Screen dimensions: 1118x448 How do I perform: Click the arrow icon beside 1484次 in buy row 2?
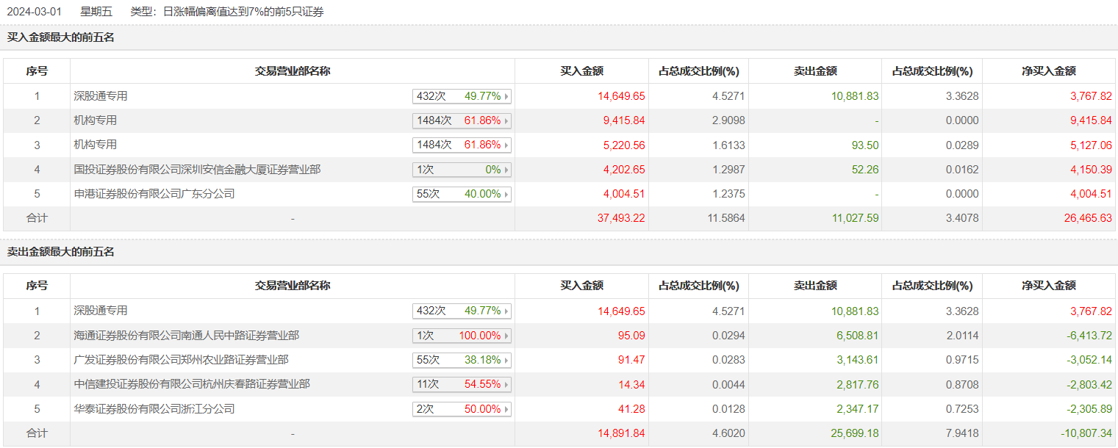(x=506, y=120)
